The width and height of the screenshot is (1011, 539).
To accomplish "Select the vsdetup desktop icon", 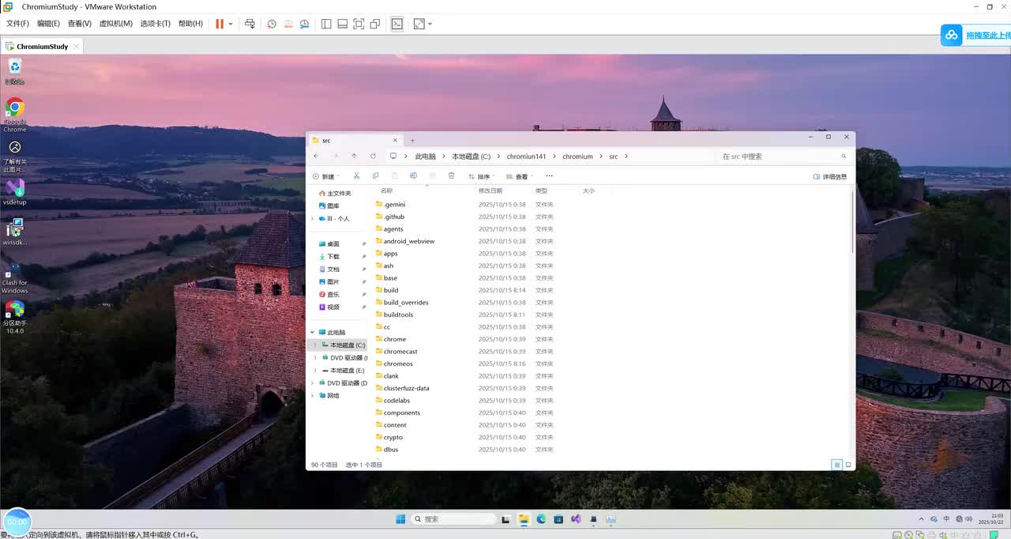I will click(14, 192).
